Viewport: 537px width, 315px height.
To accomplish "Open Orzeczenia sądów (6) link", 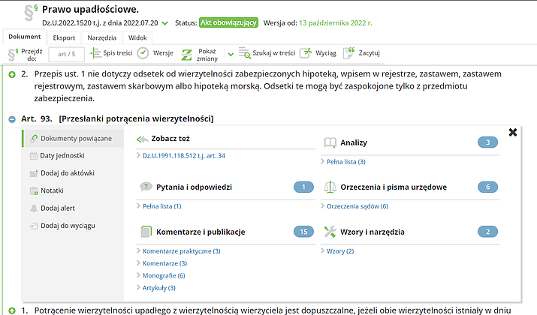I will [x=357, y=206].
